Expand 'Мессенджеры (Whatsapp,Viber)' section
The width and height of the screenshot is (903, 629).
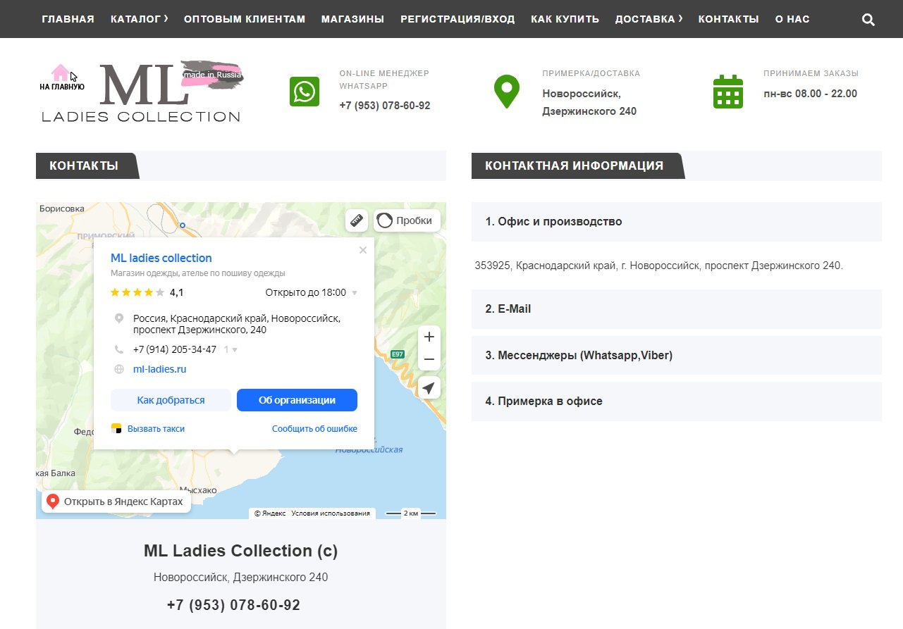click(x=676, y=356)
